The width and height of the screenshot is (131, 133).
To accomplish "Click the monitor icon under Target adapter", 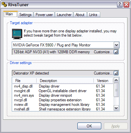I will pyautogui.click(x=17, y=34).
